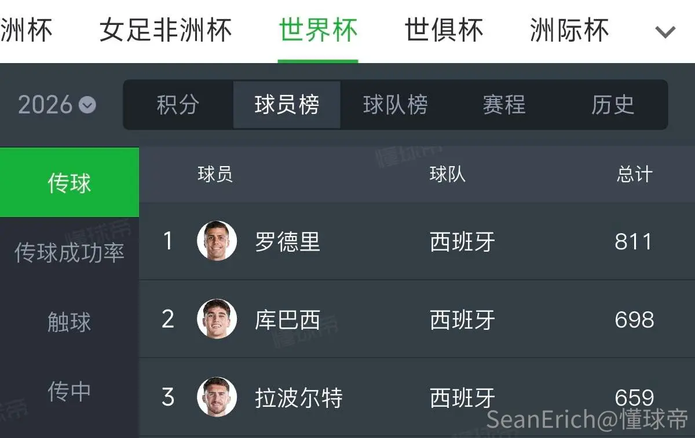Switch to the 世俱杯 tab
The width and height of the screenshot is (695, 438).
pos(444,30)
